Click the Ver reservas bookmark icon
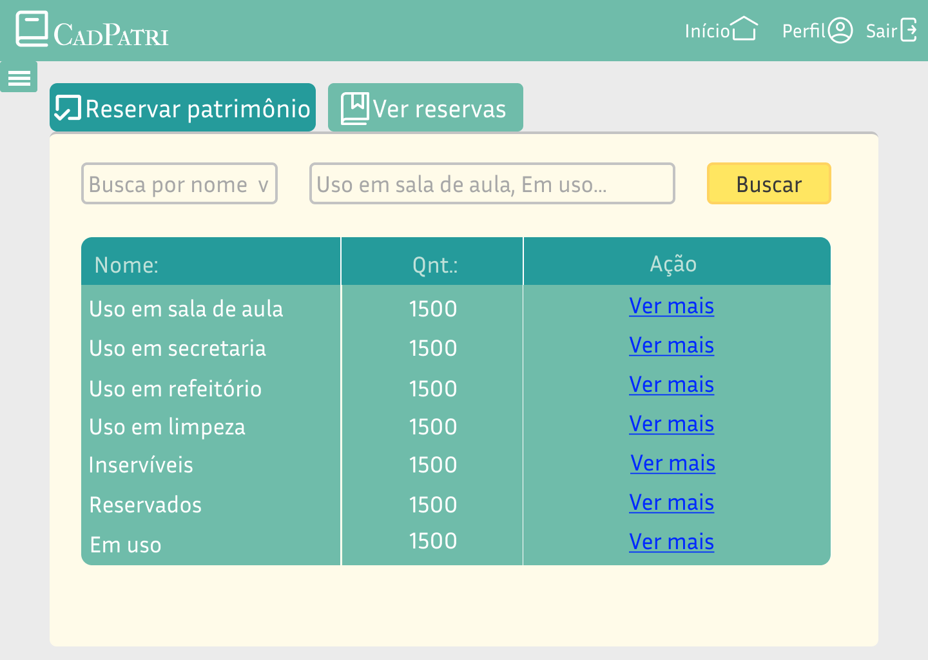The image size is (928, 660). click(355, 108)
